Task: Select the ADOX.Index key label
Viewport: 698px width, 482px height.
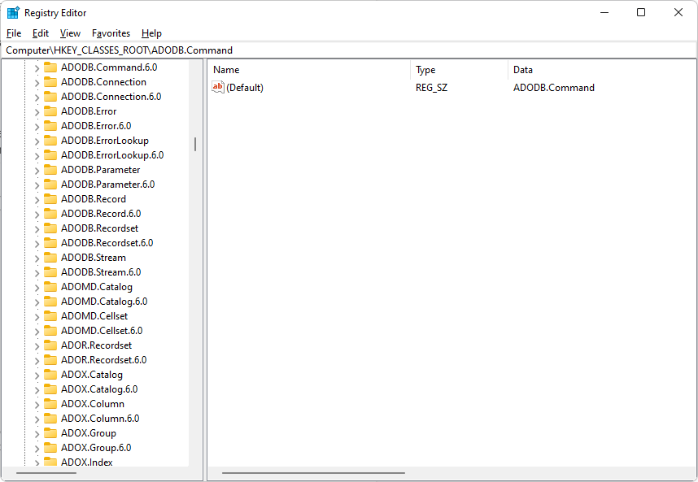Action: pyautogui.click(x=87, y=462)
